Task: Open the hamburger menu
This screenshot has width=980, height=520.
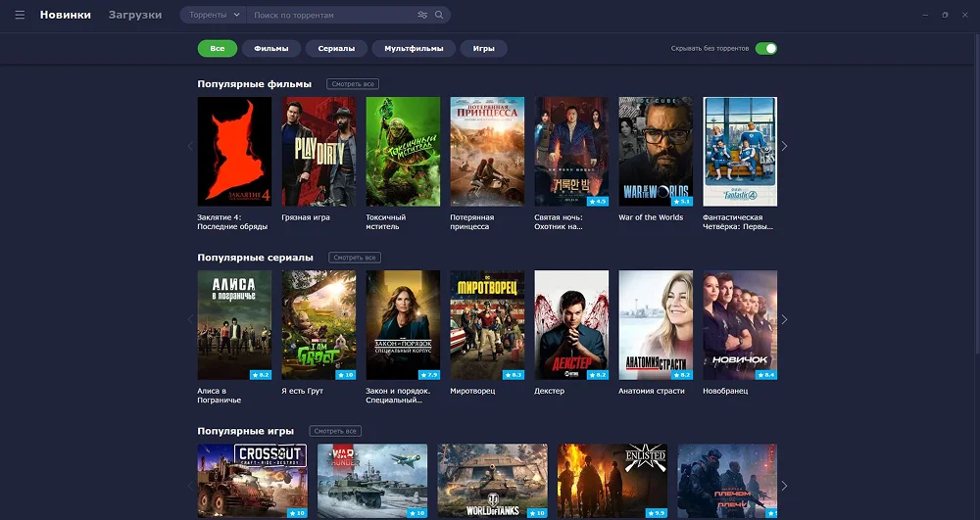Action: [20, 15]
